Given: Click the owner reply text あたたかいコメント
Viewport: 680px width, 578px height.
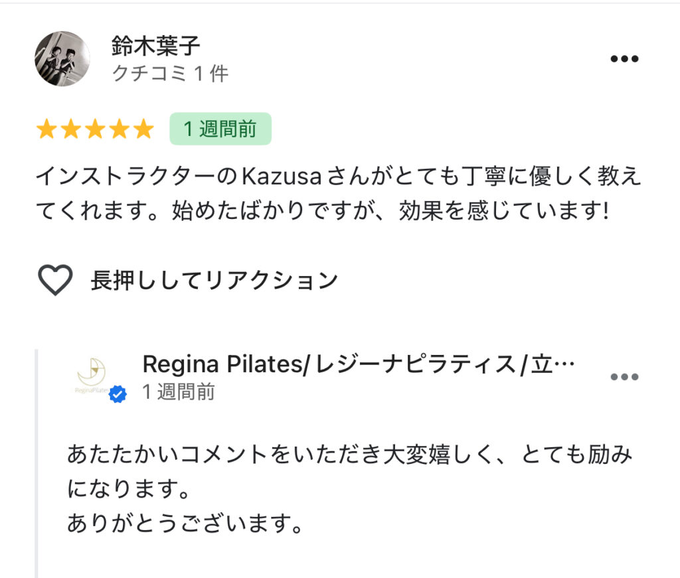Looking at the screenshot, I should pos(349,471).
